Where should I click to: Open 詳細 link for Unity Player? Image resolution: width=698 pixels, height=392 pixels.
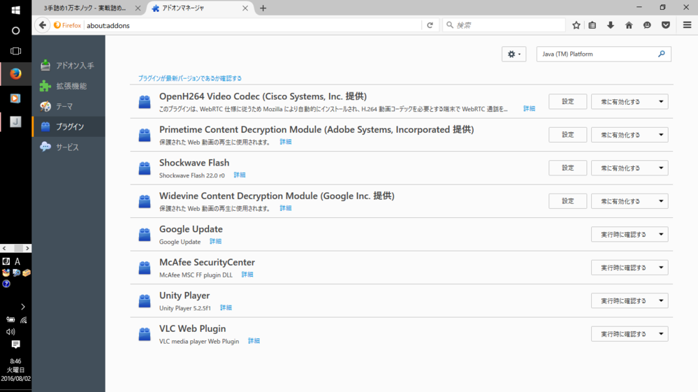(226, 307)
